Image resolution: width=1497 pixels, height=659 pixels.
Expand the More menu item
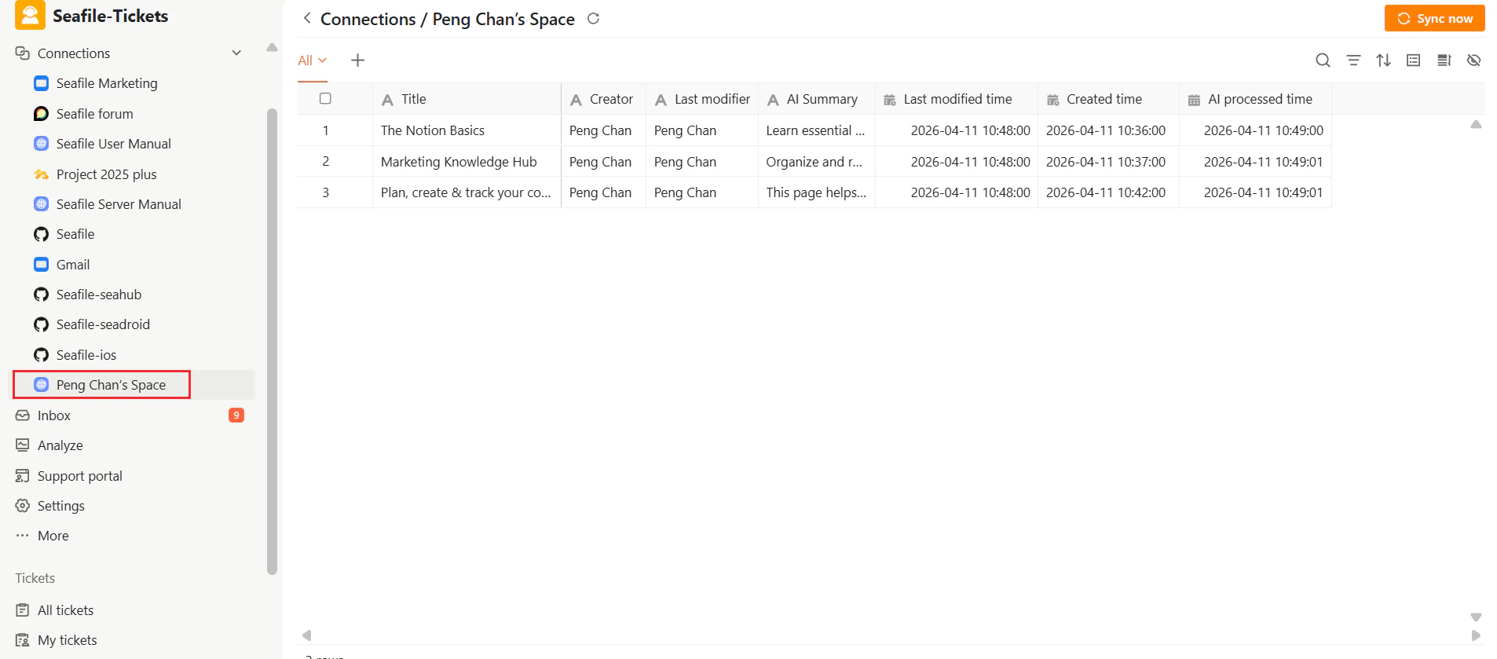click(x=53, y=536)
